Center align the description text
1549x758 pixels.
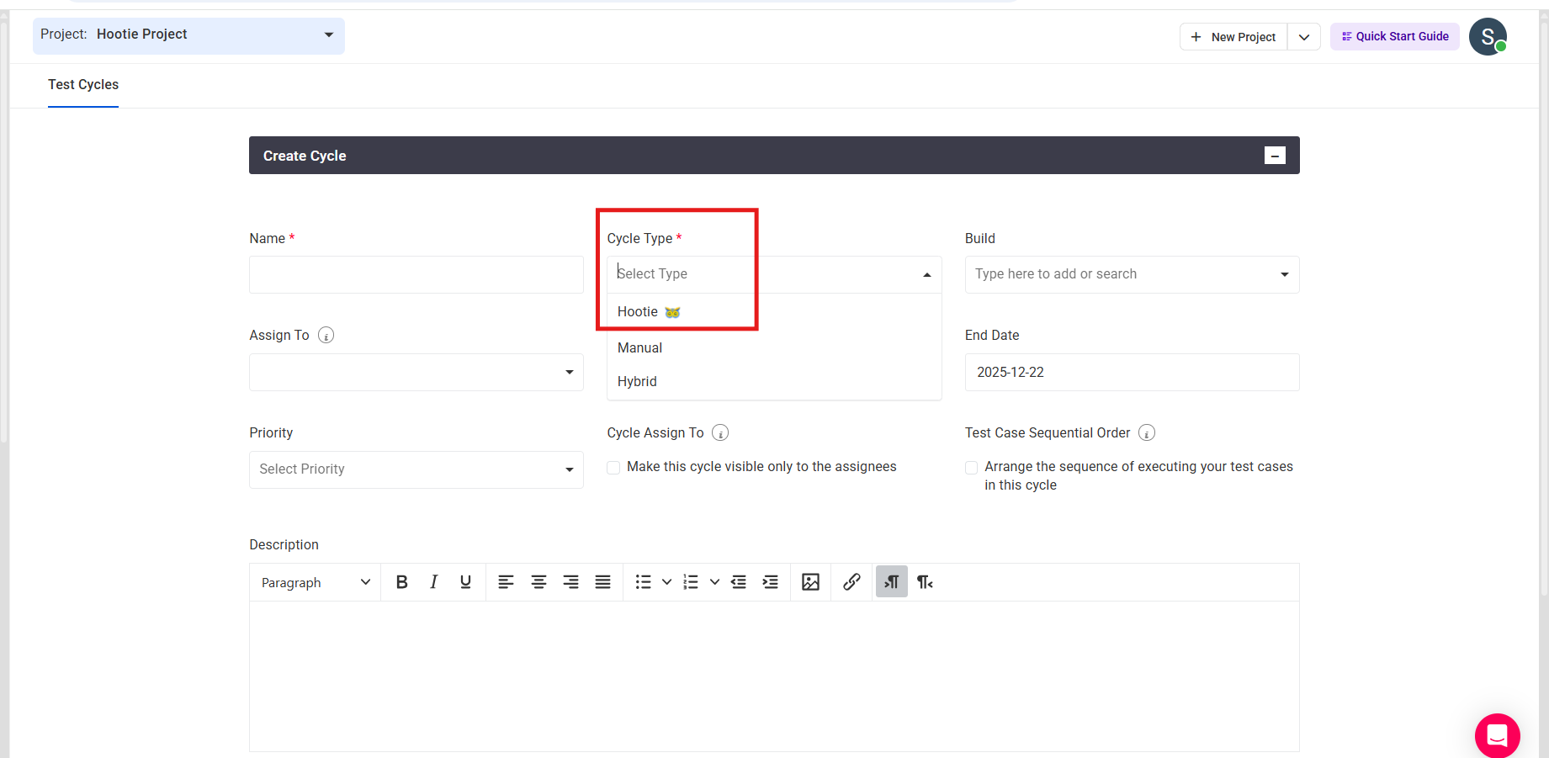pyautogui.click(x=538, y=582)
